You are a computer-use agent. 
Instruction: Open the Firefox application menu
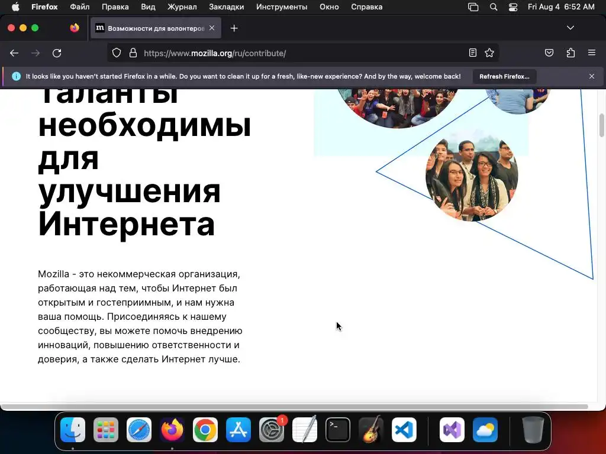(x=44, y=7)
